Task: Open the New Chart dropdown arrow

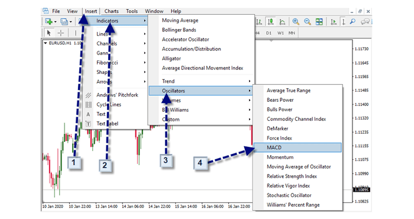Action: pos(55,22)
